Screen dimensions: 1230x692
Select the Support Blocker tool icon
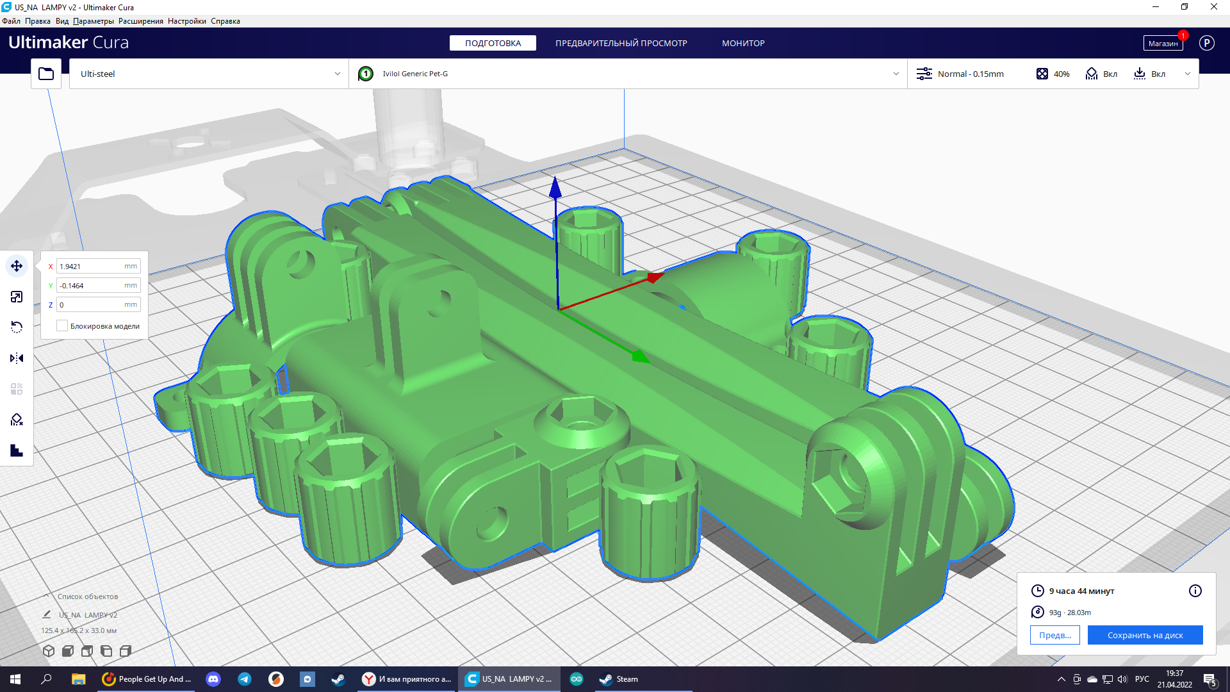pyautogui.click(x=17, y=420)
